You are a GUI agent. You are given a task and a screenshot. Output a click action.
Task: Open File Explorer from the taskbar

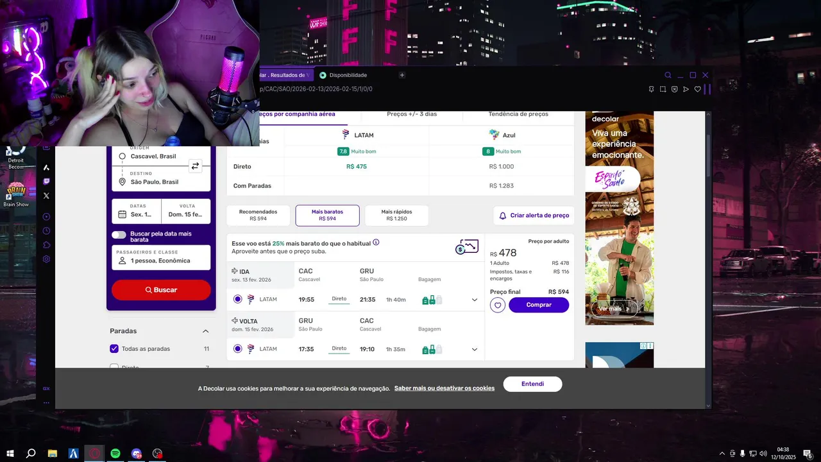53,454
